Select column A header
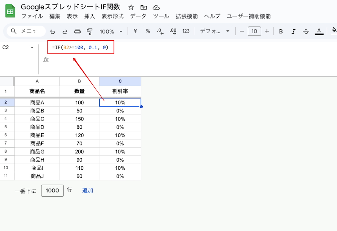Screen dimensions: 337x231 pyautogui.click(x=37, y=81)
